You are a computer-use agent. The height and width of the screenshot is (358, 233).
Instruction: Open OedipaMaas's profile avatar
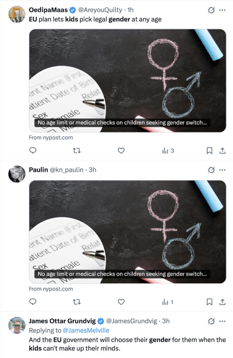(x=17, y=14)
